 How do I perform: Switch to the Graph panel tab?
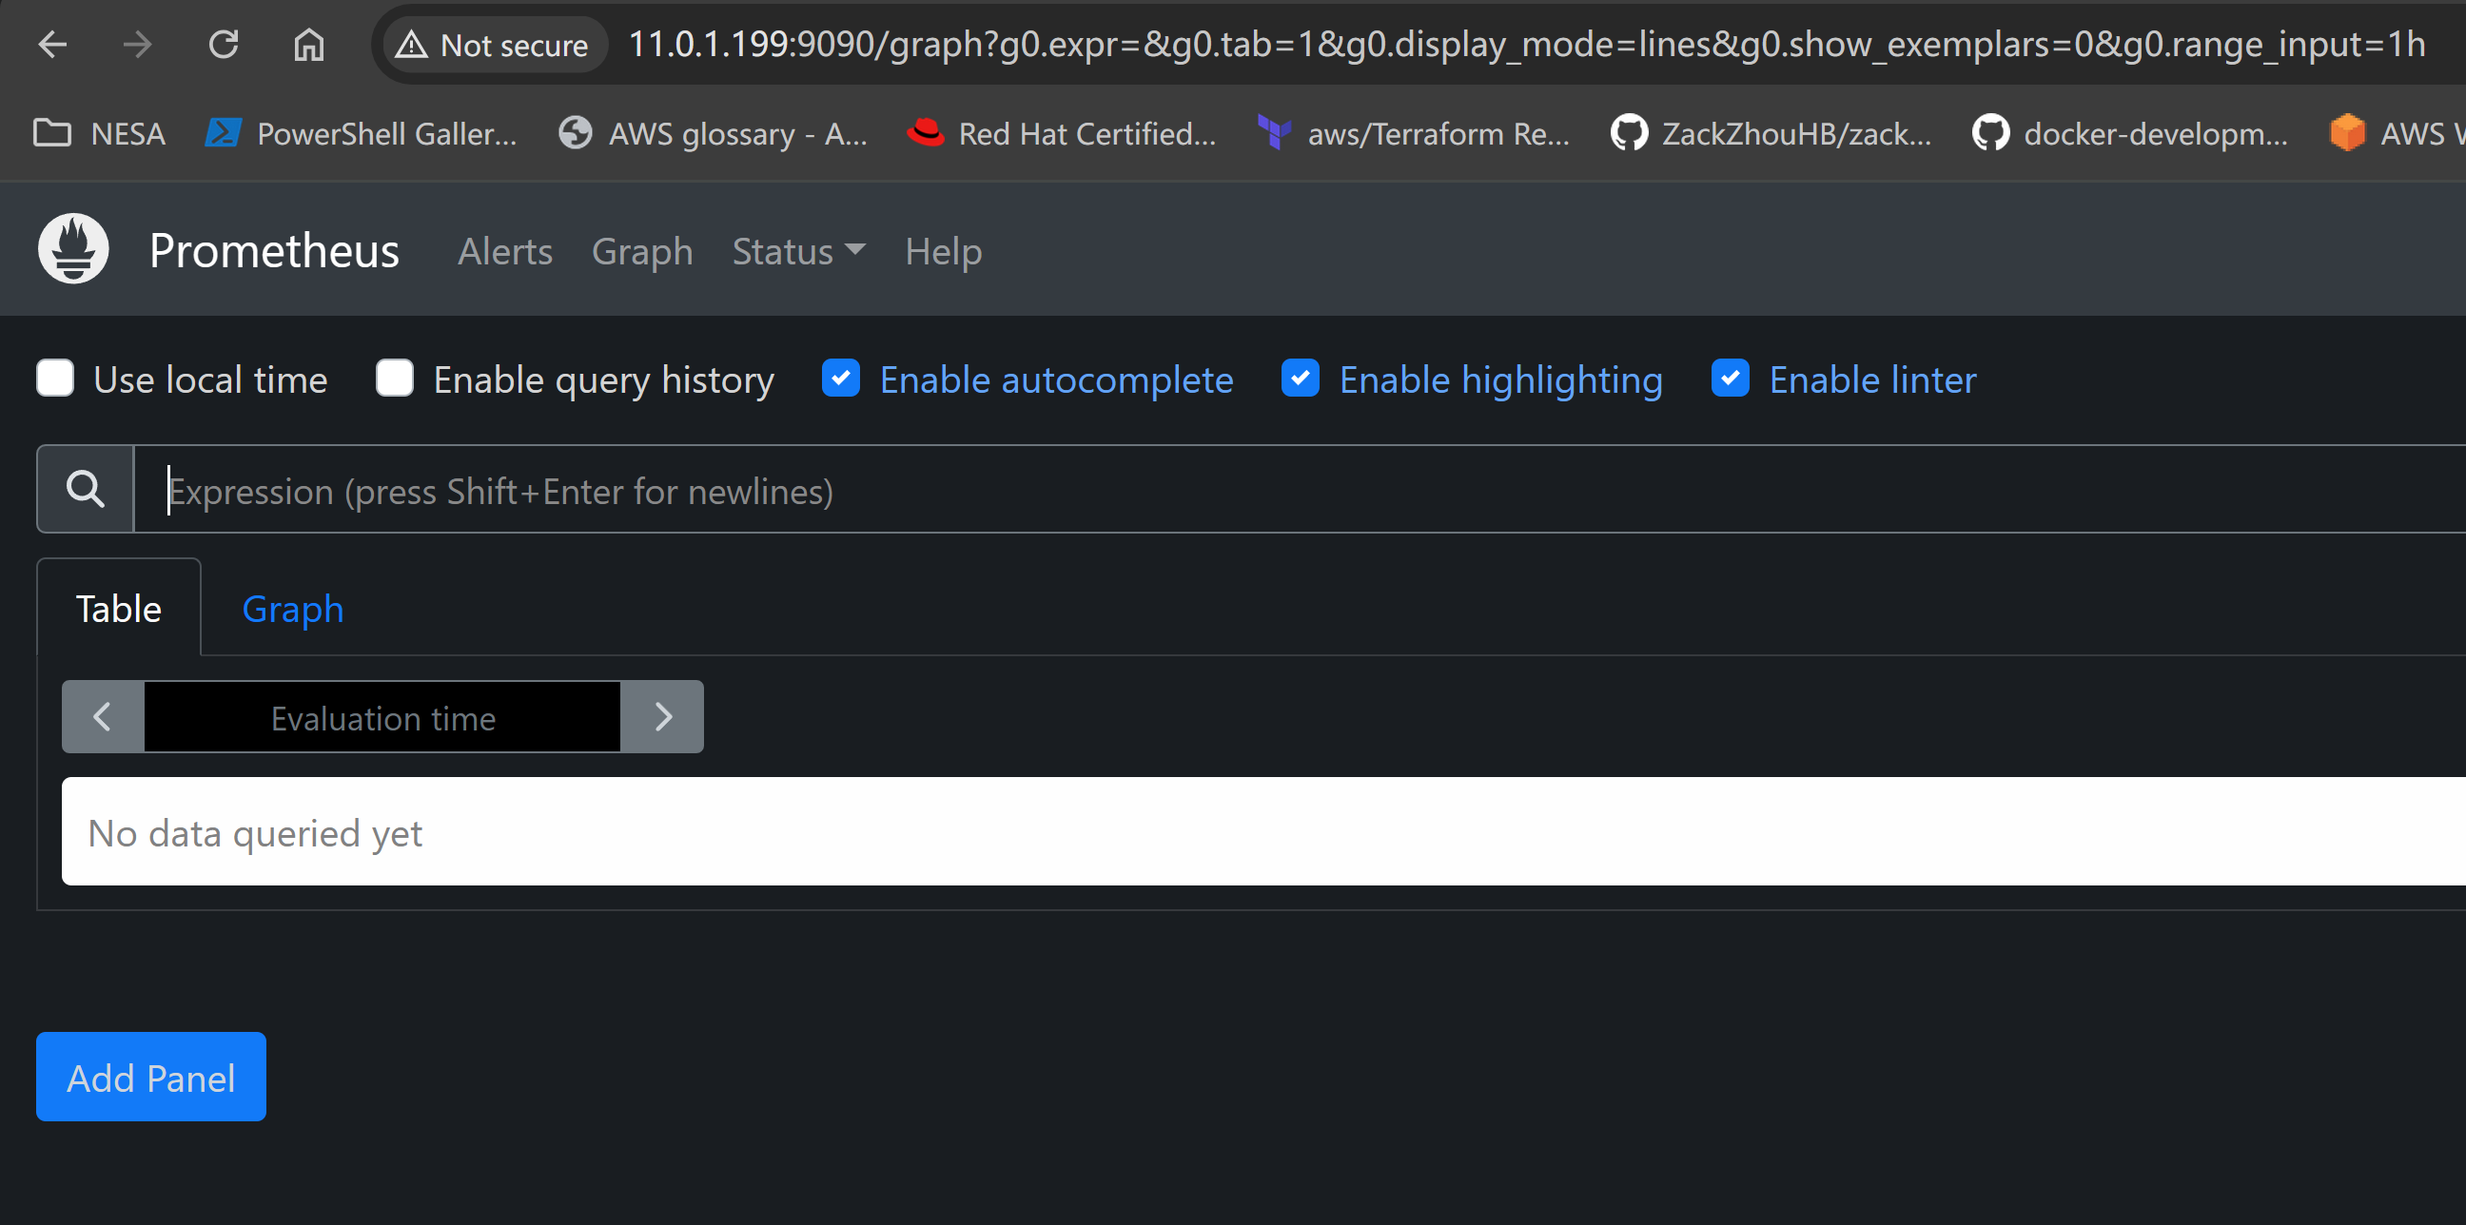(293, 609)
